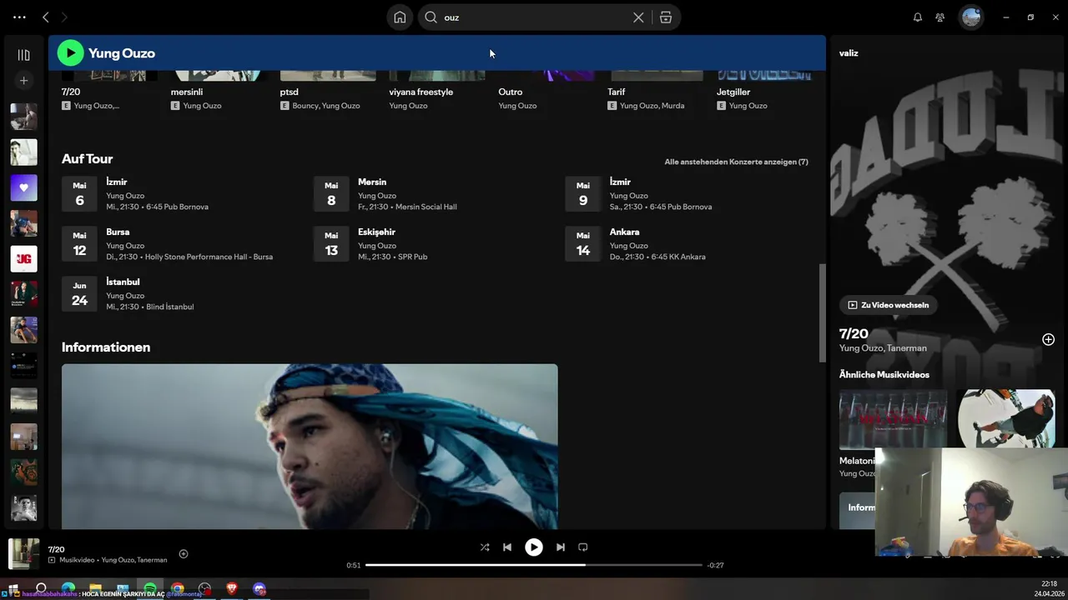The image size is (1068, 600).
Task: Switch to video via Zu Video wechseln
Action: tap(889, 305)
